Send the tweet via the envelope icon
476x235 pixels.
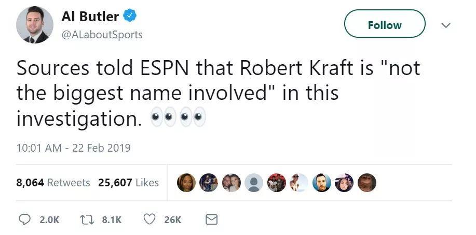(x=211, y=219)
